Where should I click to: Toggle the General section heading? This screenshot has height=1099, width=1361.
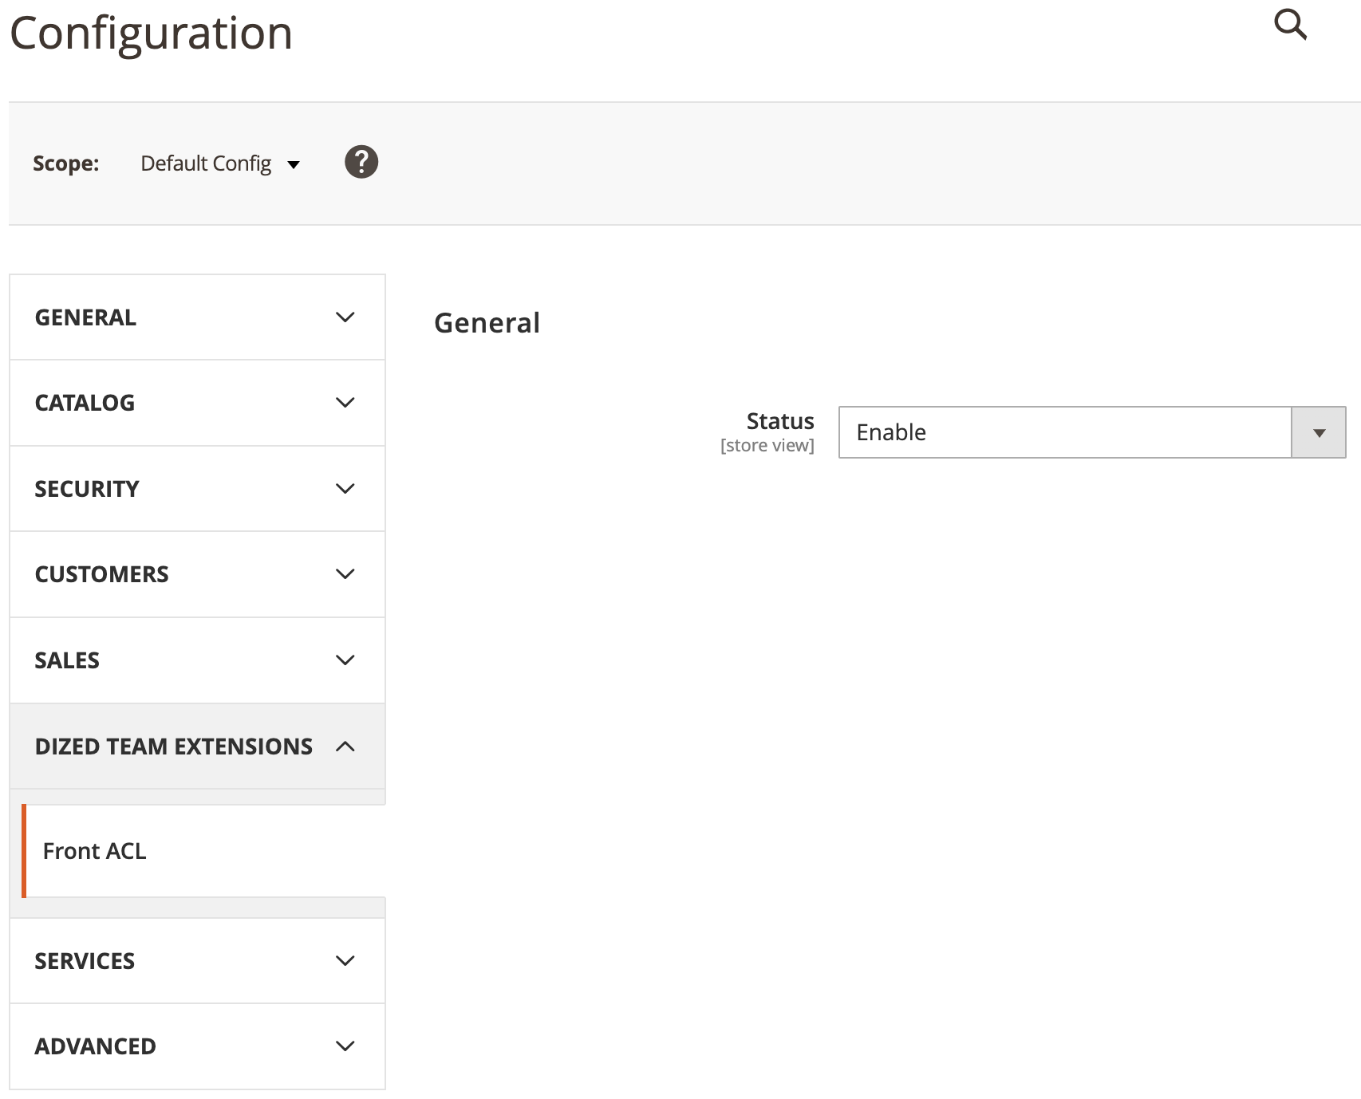coord(487,323)
